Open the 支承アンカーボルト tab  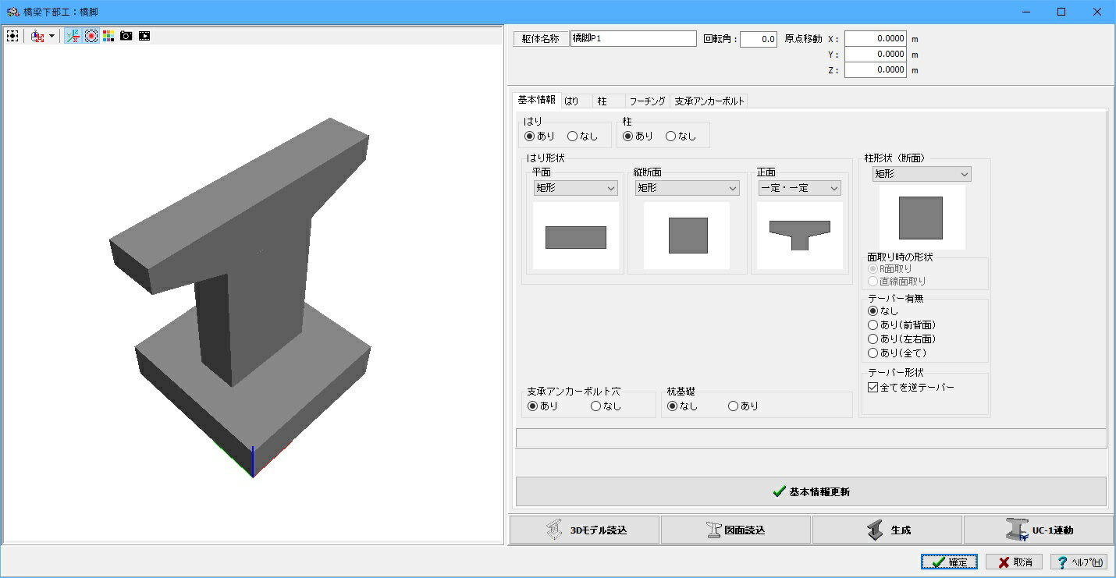coord(709,101)
